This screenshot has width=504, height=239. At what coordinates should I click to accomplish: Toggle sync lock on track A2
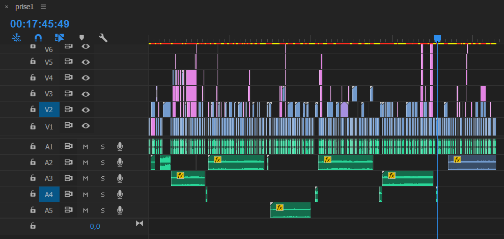click(68, 162)
